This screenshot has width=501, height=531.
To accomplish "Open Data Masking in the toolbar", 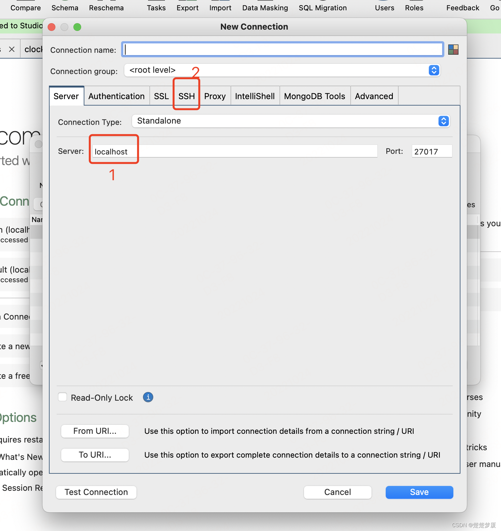I will click(x=265, y=8).
